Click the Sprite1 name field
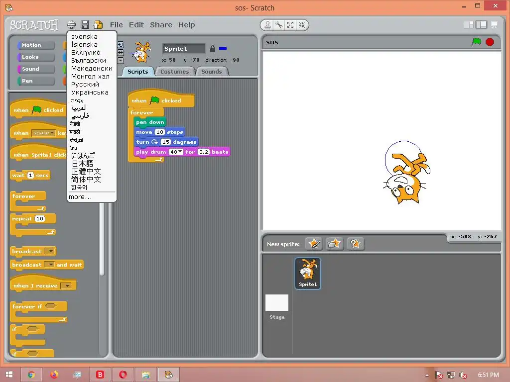The height and width of the screenshot is (382, 510). coord(184,49)
